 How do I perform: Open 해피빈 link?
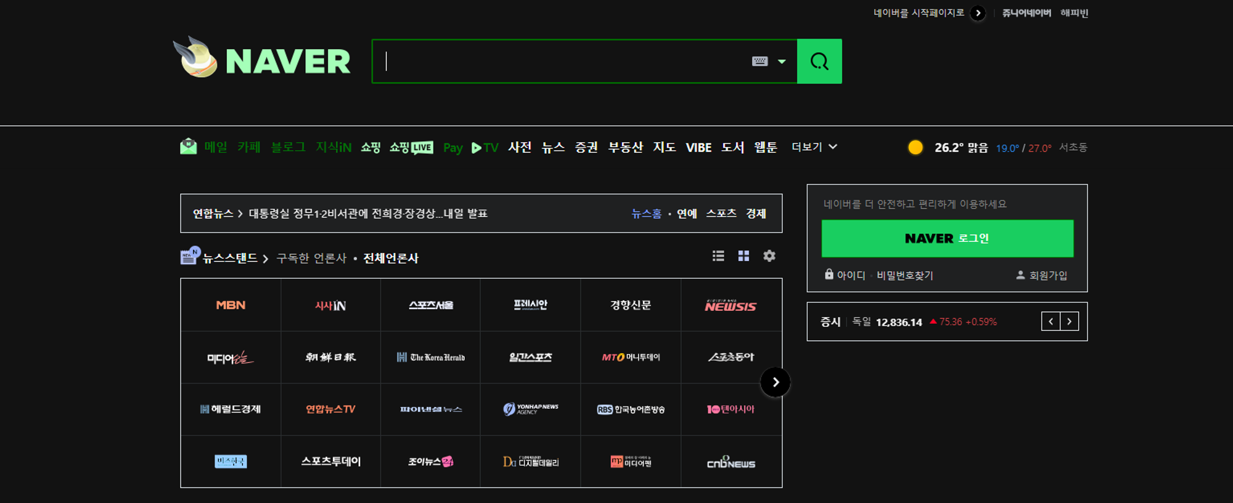click(x=1074, y=13)
